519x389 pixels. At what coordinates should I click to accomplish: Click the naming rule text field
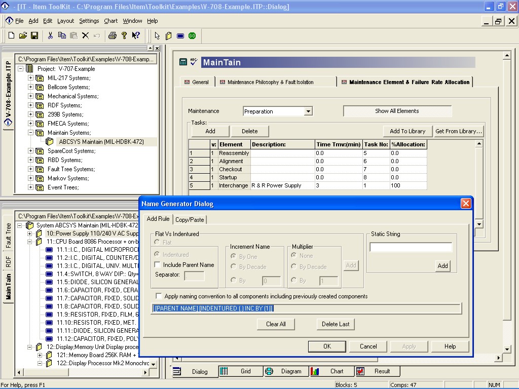pyautogui.click(x=306, y=308)
